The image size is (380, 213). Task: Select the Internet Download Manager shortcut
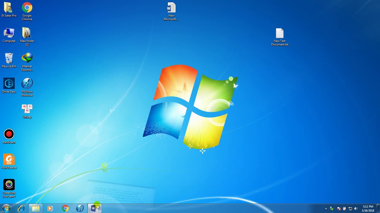[x=27, y=62]
